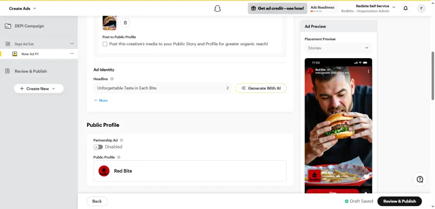Expand the Redbite Self Service account menu
The height and width of the screenshot is (209, 435).
[x=394, y=7]
